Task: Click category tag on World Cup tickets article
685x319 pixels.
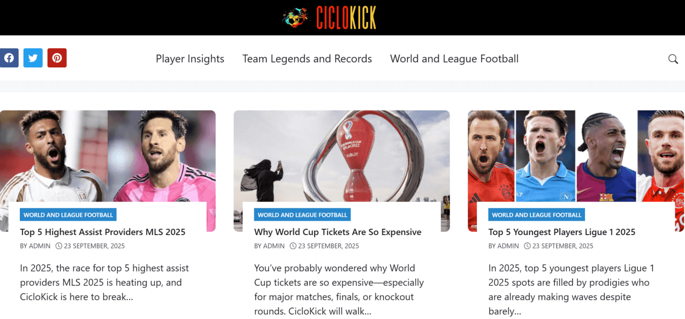Action: click(302, 215)
